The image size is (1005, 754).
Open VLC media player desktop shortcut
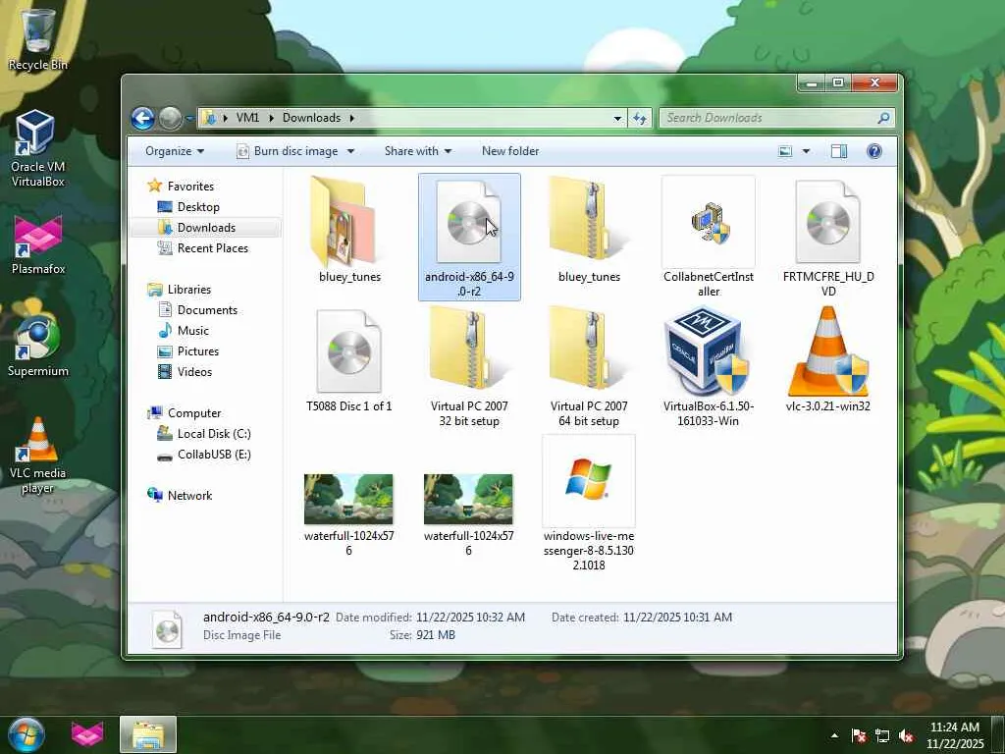pos(38,456)
